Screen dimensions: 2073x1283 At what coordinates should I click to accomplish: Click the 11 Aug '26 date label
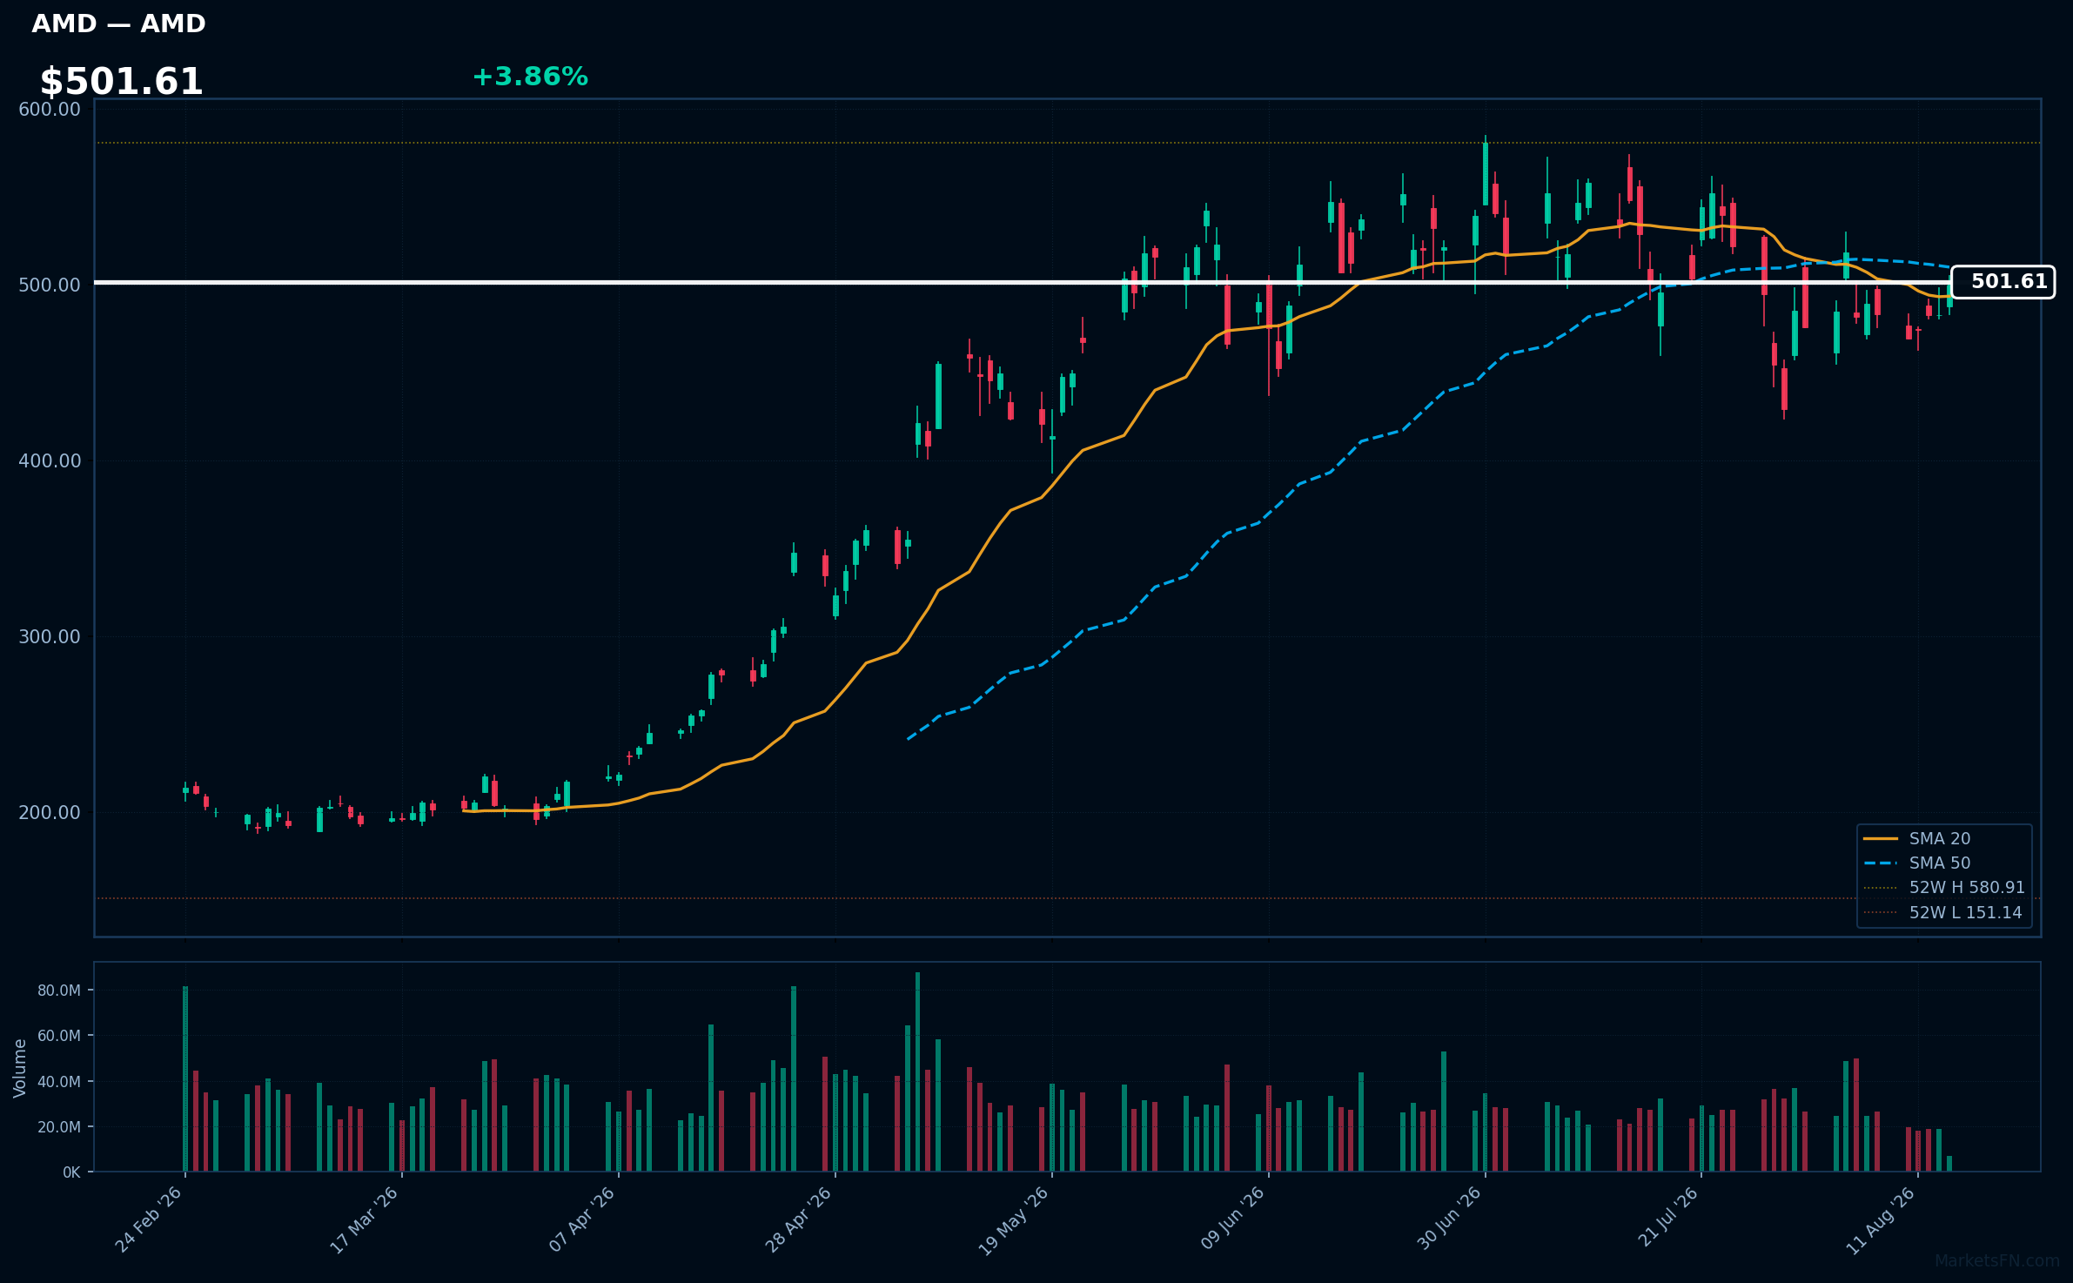1882,1219
